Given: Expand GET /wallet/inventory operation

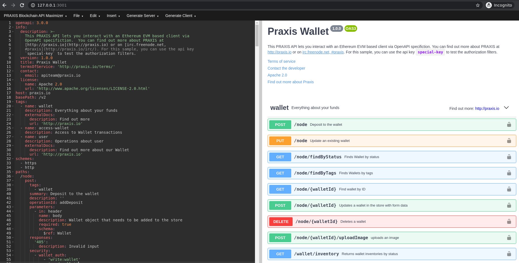Looking at the screenshot, I should tap(392, 254).
